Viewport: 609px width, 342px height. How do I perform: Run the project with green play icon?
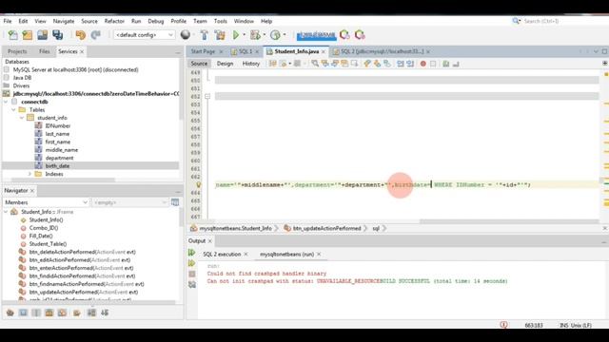(x=236, y=35)
